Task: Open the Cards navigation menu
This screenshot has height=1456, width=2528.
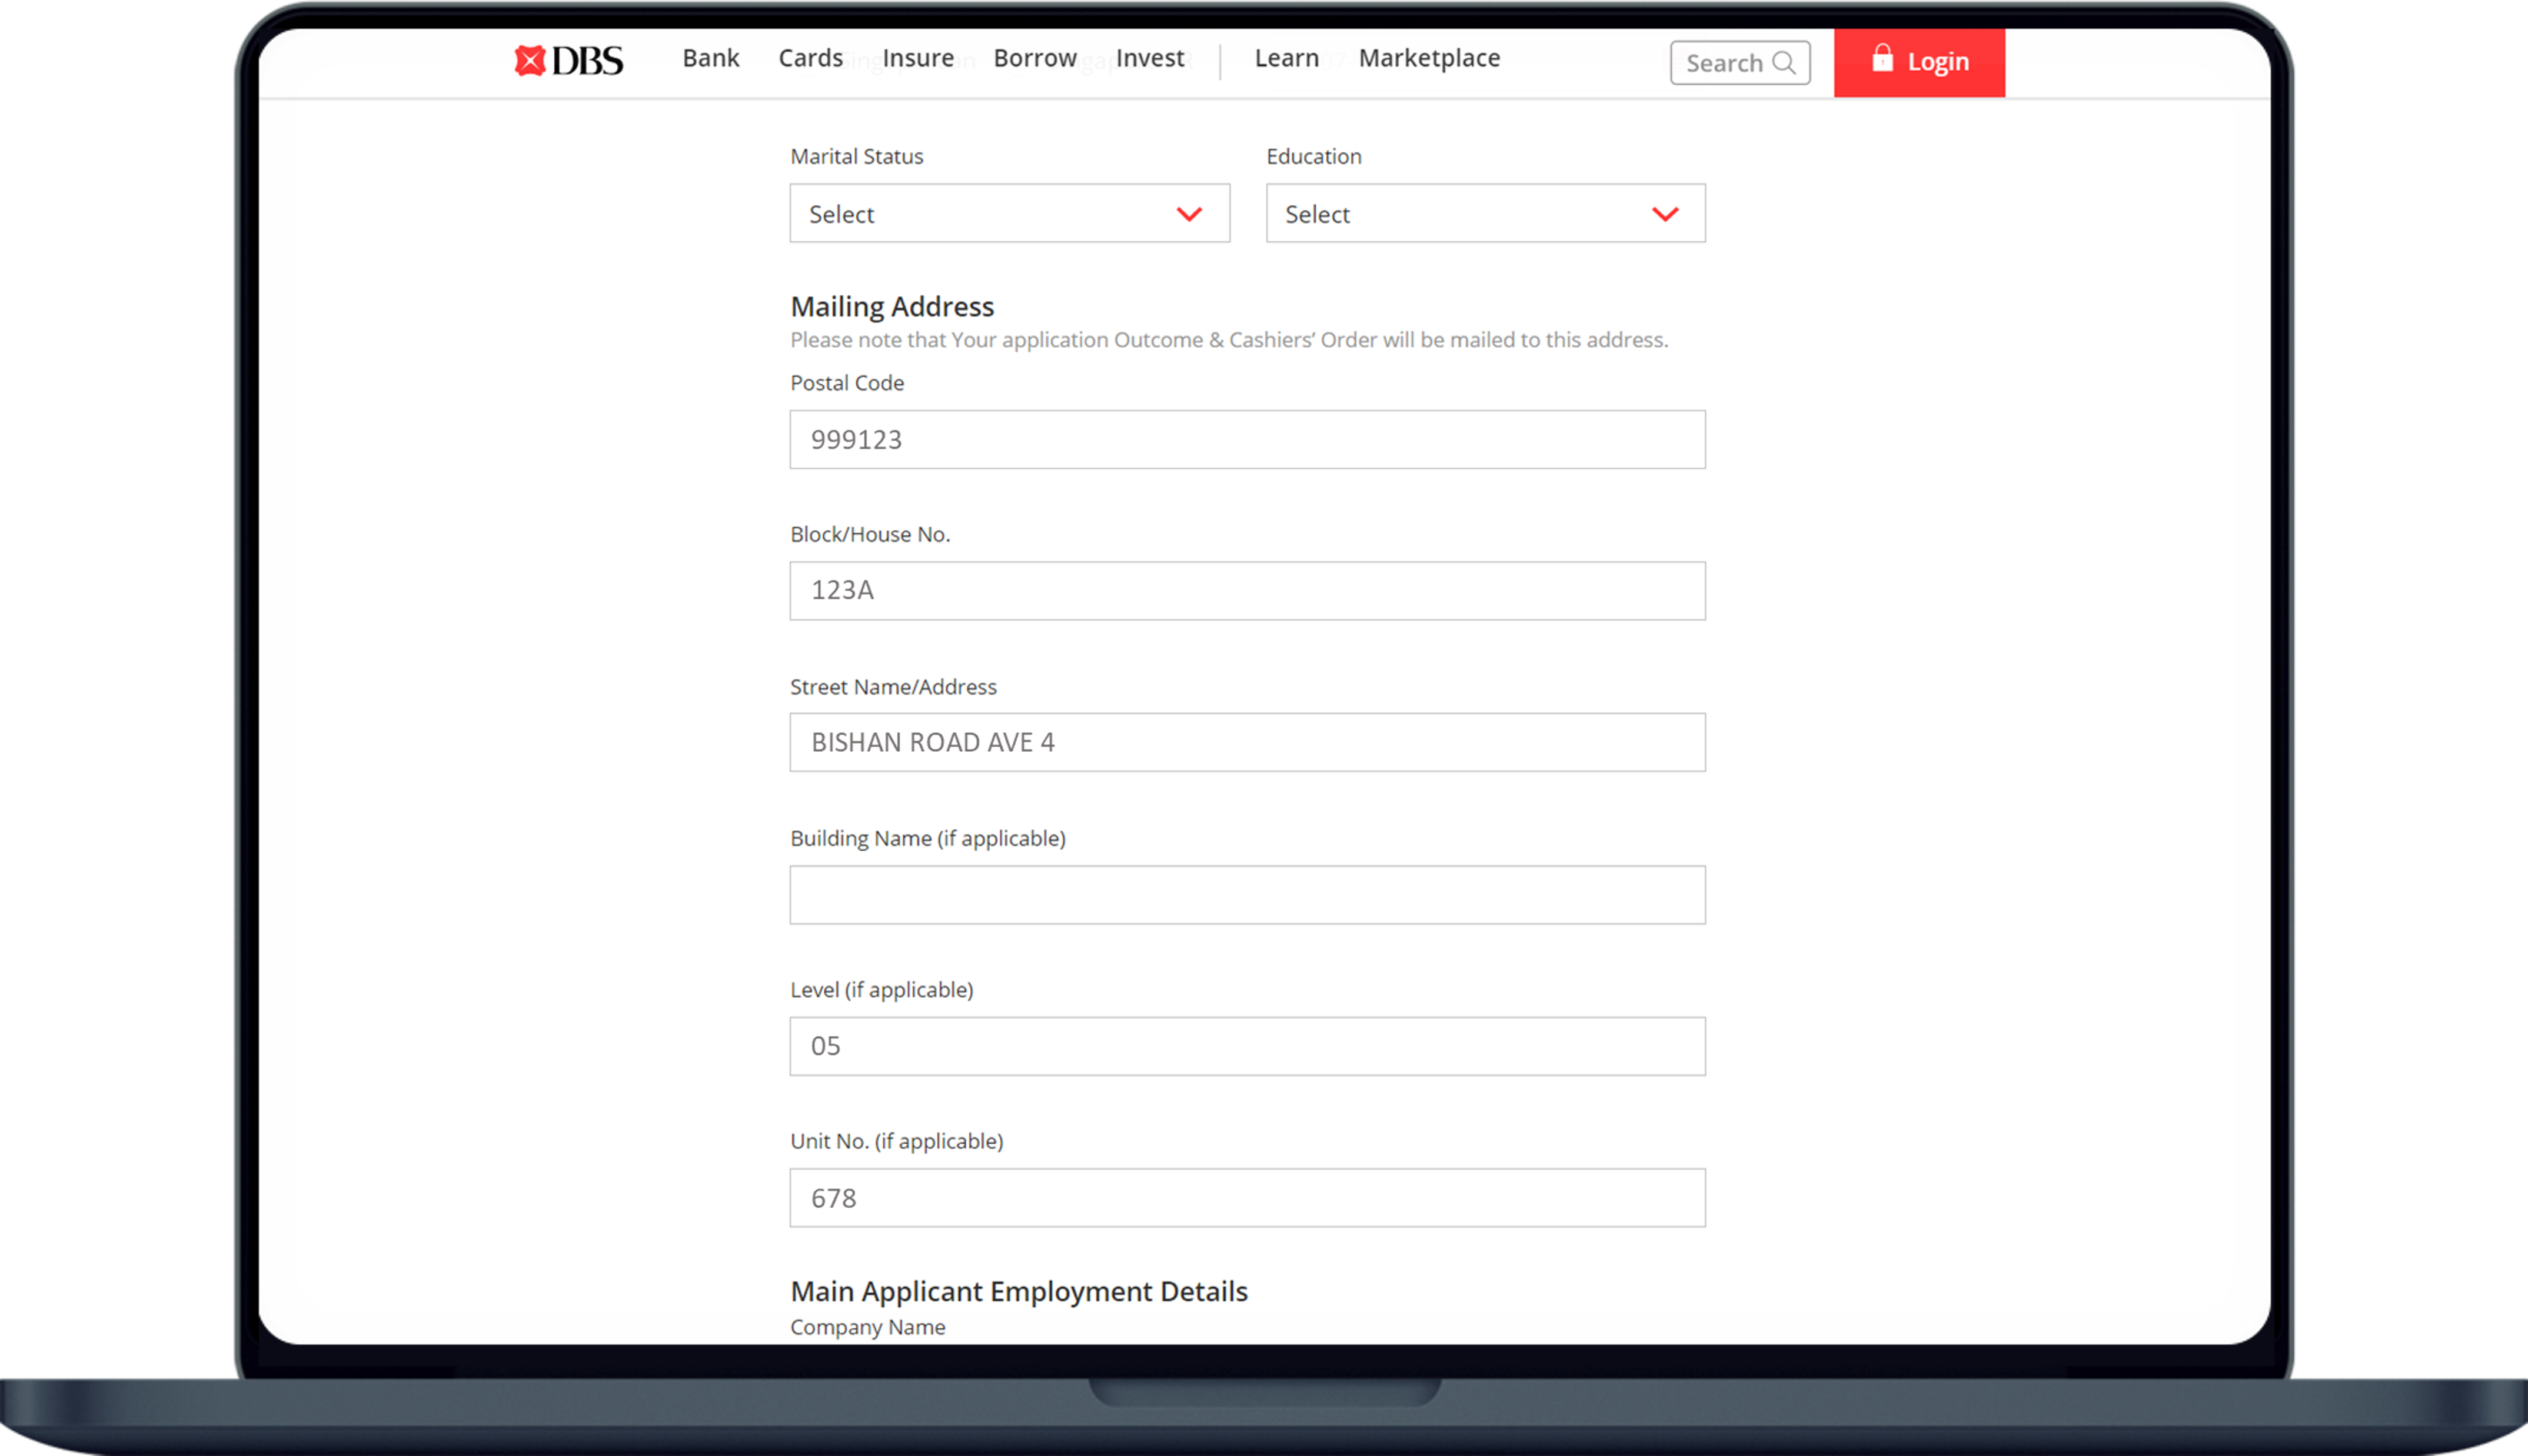Action: pos(809,57)
